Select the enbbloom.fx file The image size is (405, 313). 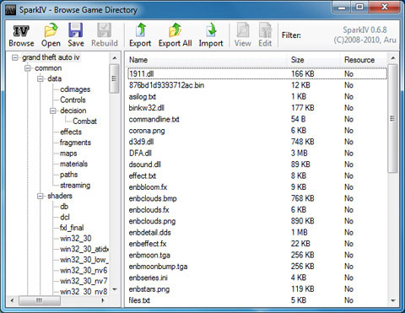point(148,187)
